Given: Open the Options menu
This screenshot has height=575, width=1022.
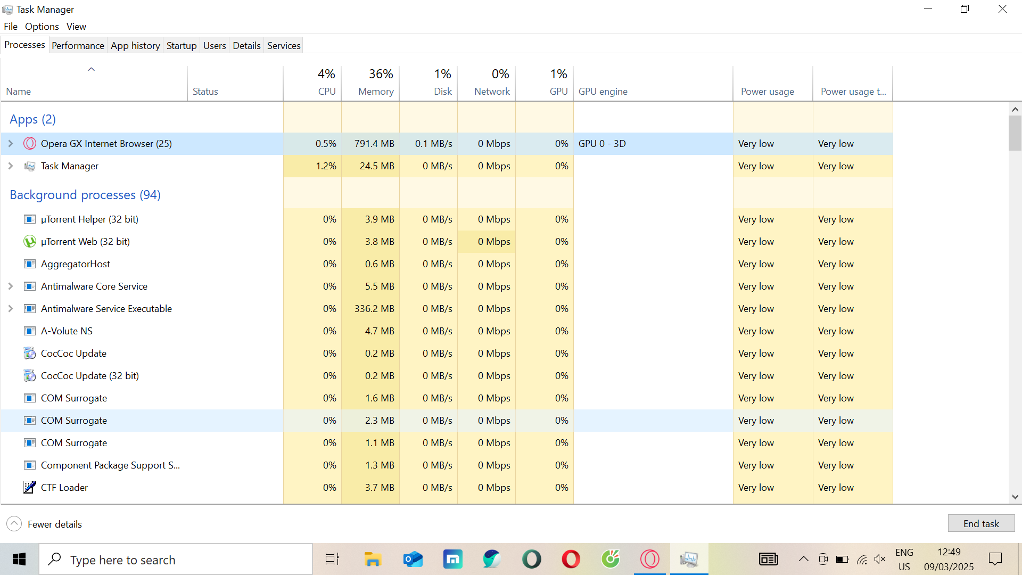Looking at the screenshot, I should pos(42,27).
